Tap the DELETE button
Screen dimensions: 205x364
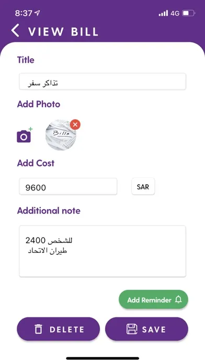(58, 329)
